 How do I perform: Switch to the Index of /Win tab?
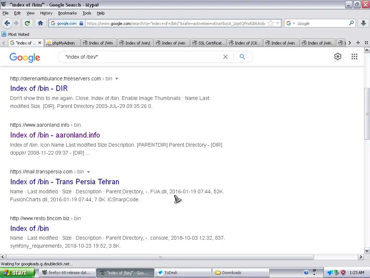point(99,43)
